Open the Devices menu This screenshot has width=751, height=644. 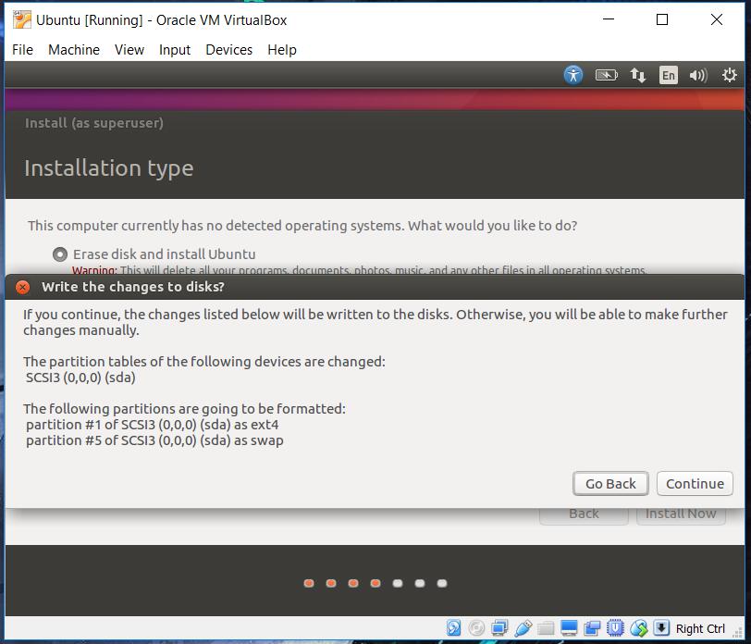[x=229, y=50]
